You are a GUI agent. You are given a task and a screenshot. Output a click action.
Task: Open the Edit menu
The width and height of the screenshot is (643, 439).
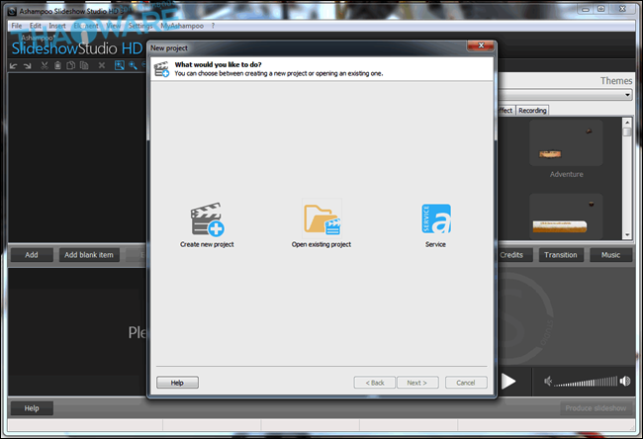pyautogui.click(x=36, y=26)
